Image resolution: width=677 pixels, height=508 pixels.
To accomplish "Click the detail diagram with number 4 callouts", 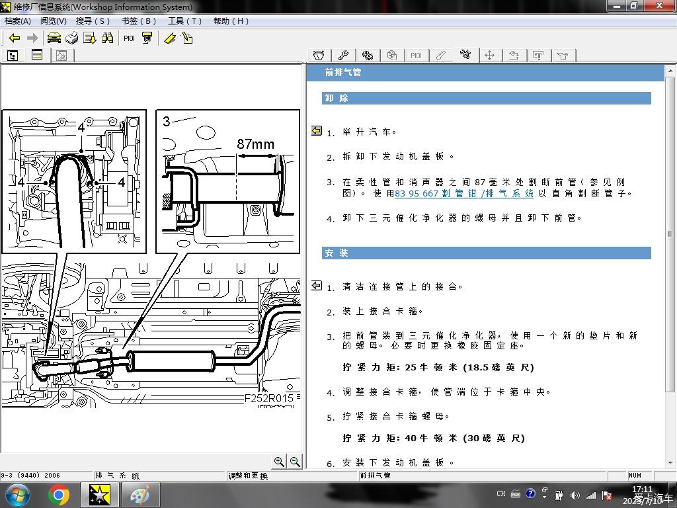I will (74, 181).
